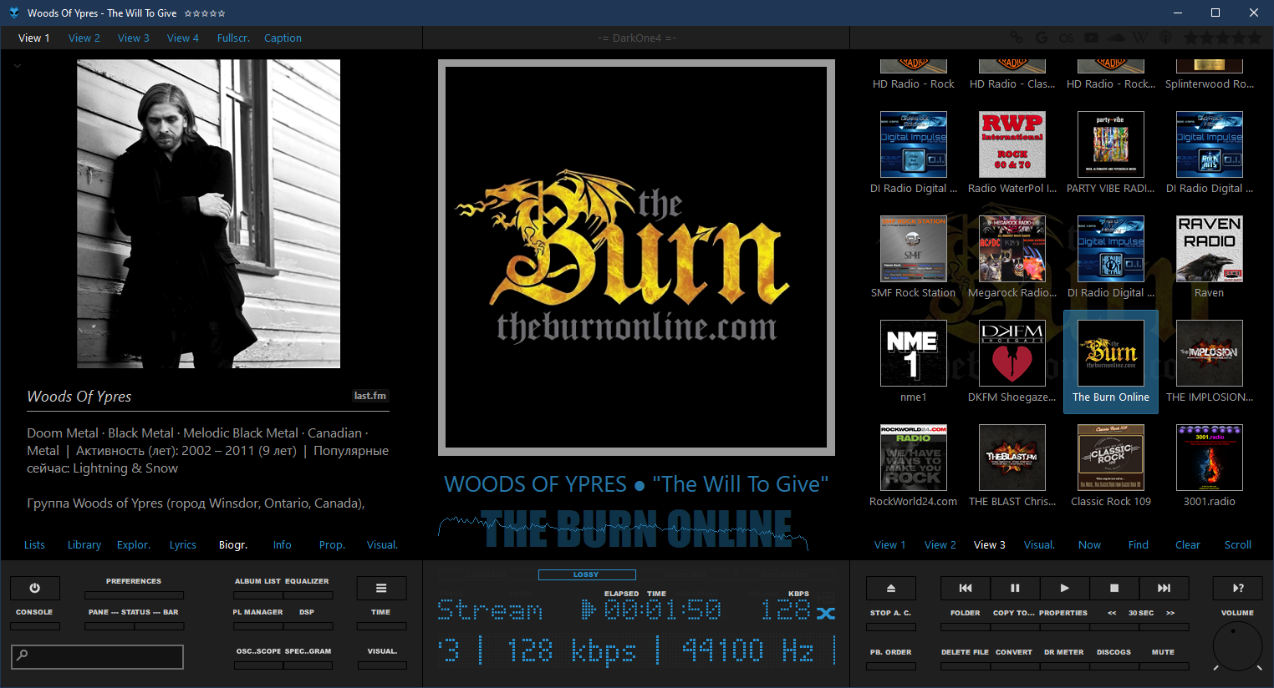Open the YouTube icon

1092,38
